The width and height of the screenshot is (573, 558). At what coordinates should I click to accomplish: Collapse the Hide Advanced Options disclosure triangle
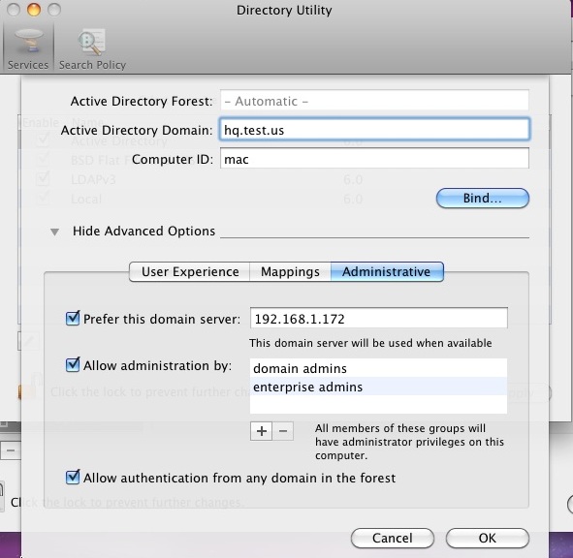(x=55, y=232)
